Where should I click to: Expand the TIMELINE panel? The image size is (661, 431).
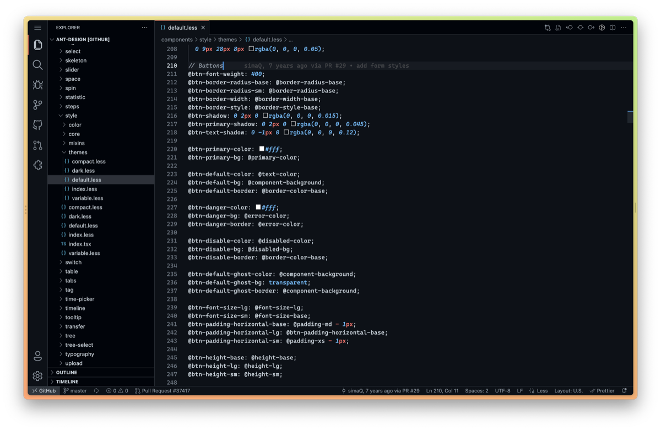click(x=101, y=381)
